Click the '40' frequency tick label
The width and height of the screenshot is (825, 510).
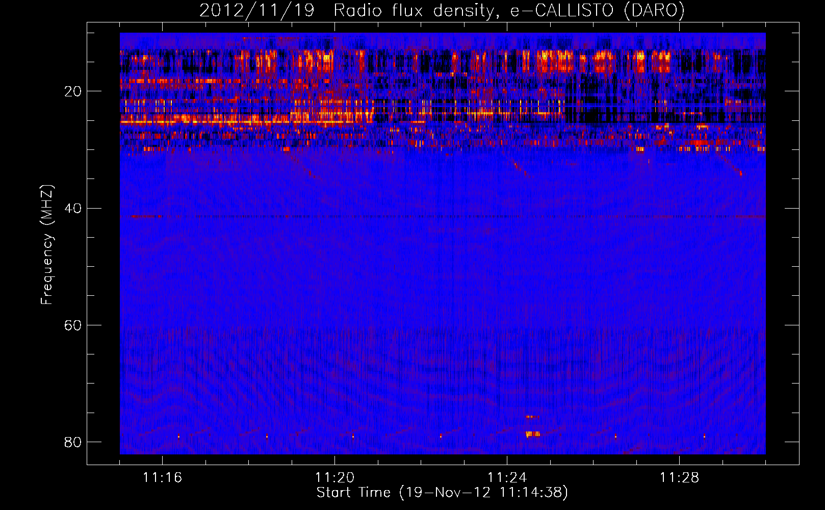point(73,208)
